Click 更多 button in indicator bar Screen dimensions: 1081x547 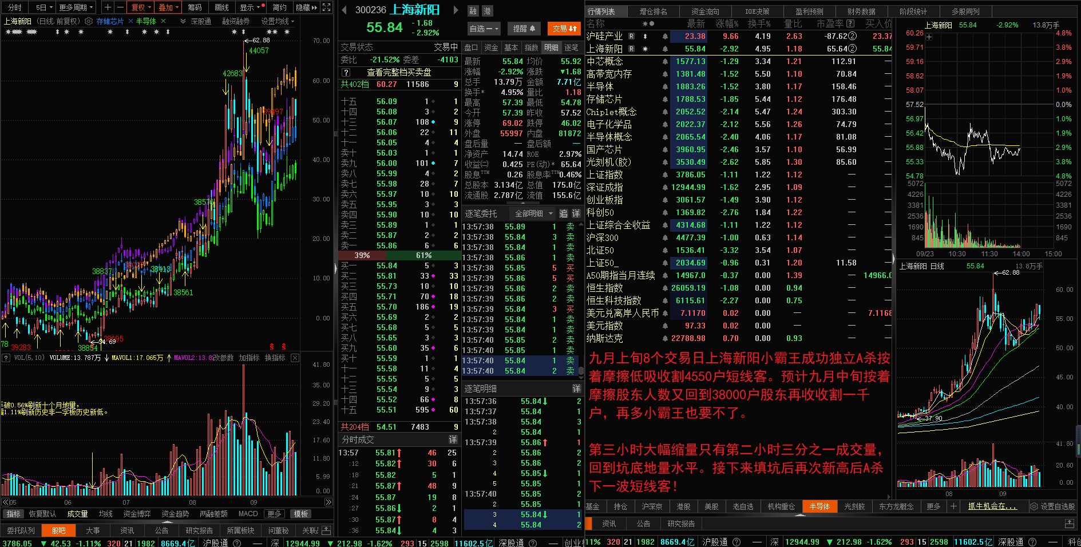point(275,514)
